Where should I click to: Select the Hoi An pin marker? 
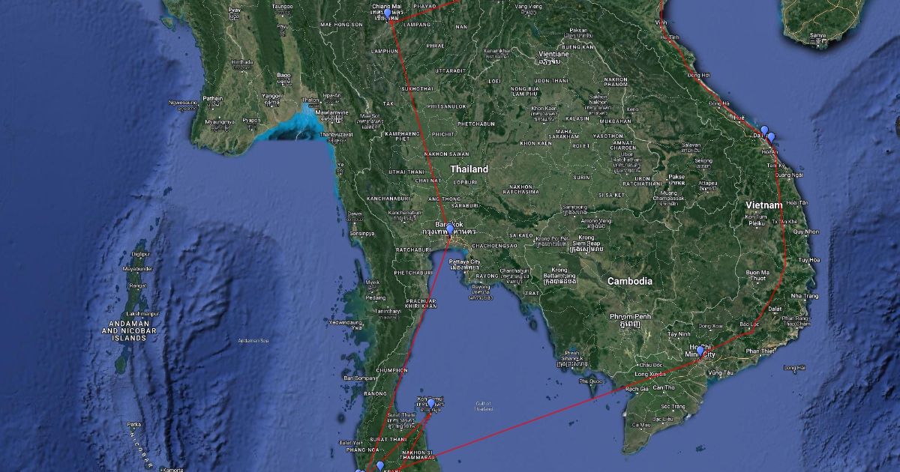click(771, 139)
